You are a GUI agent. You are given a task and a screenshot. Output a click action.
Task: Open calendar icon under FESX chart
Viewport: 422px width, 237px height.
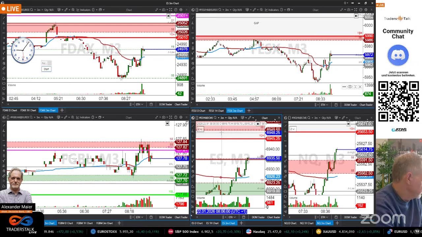(336, 105)
